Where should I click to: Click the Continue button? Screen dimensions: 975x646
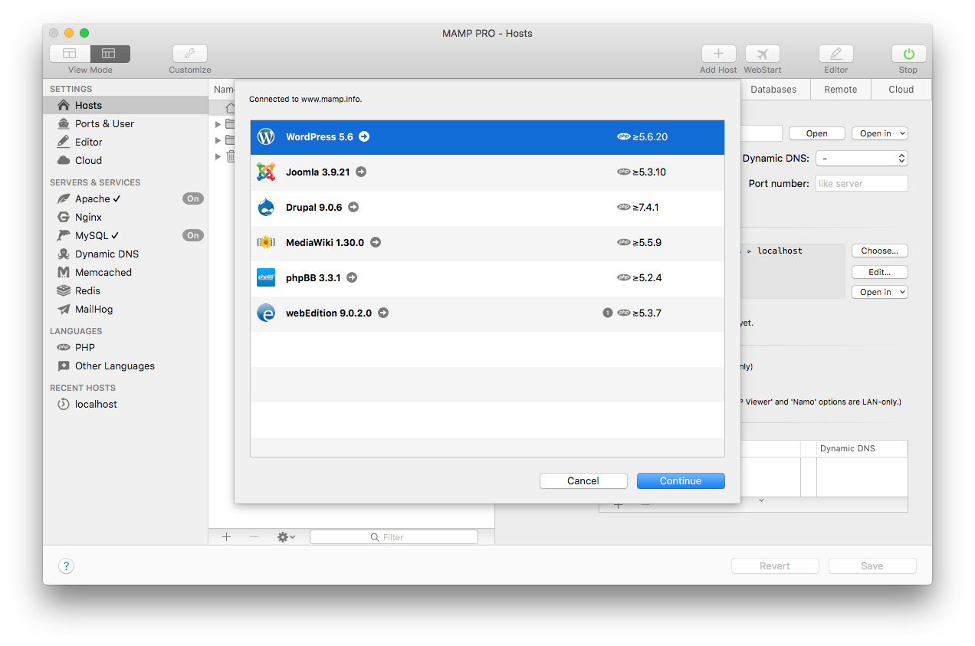[x=680, y=480]
